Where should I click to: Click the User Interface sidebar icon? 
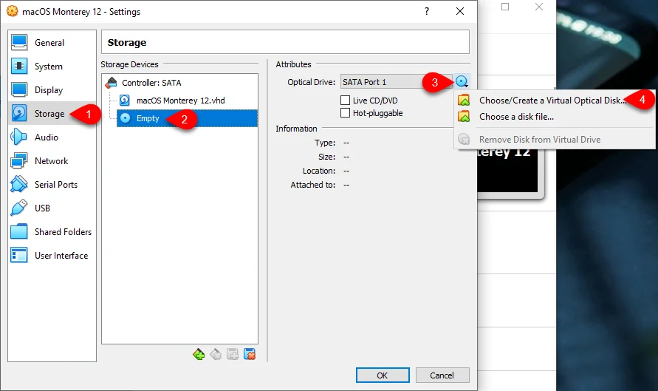pos(19,255)
